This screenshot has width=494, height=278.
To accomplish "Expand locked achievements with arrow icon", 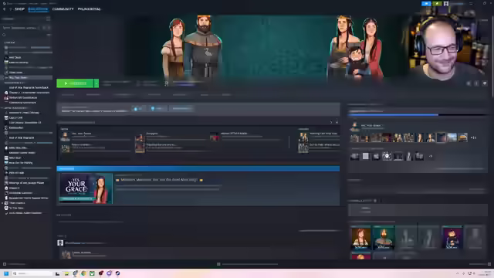I will [431, 156].
